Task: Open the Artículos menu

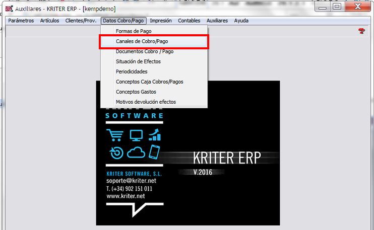Action: point(49,21)
